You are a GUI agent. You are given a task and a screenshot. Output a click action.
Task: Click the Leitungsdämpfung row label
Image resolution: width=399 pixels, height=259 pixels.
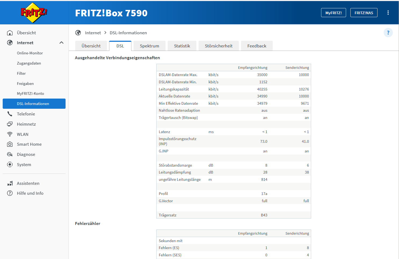click(175, 172)
